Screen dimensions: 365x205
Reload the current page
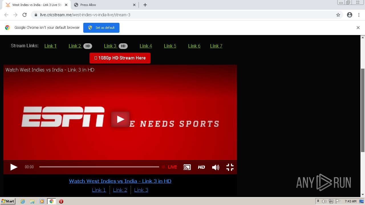[25, 15]
